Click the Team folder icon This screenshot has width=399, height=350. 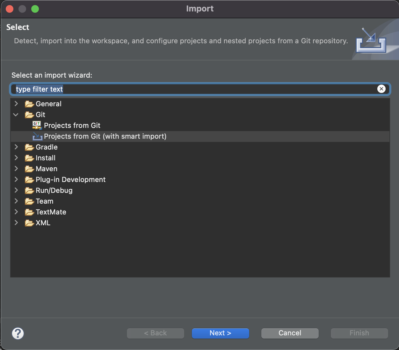(x=29, y=201)
